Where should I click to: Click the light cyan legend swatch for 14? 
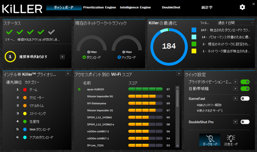pyautogui.click(x=194, y=37)
